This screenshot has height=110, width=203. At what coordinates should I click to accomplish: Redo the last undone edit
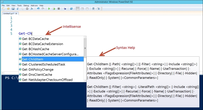click(43, 9)
